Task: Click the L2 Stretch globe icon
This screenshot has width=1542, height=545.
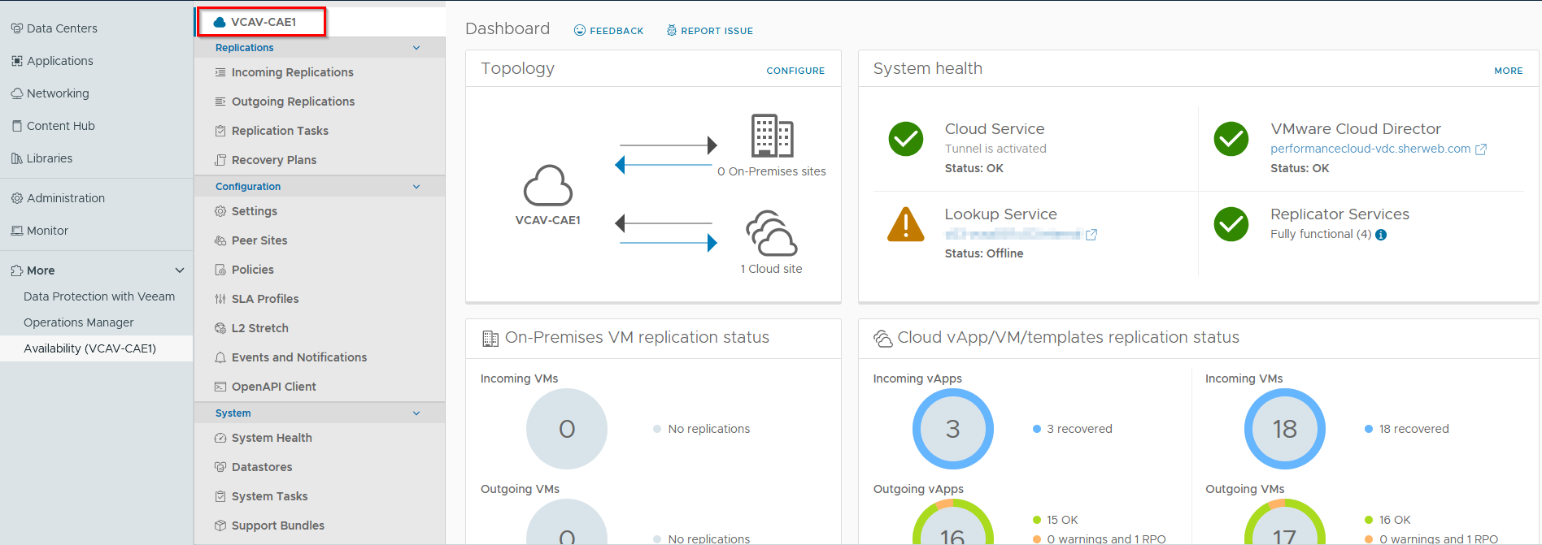Action: (x=220, y=328)
